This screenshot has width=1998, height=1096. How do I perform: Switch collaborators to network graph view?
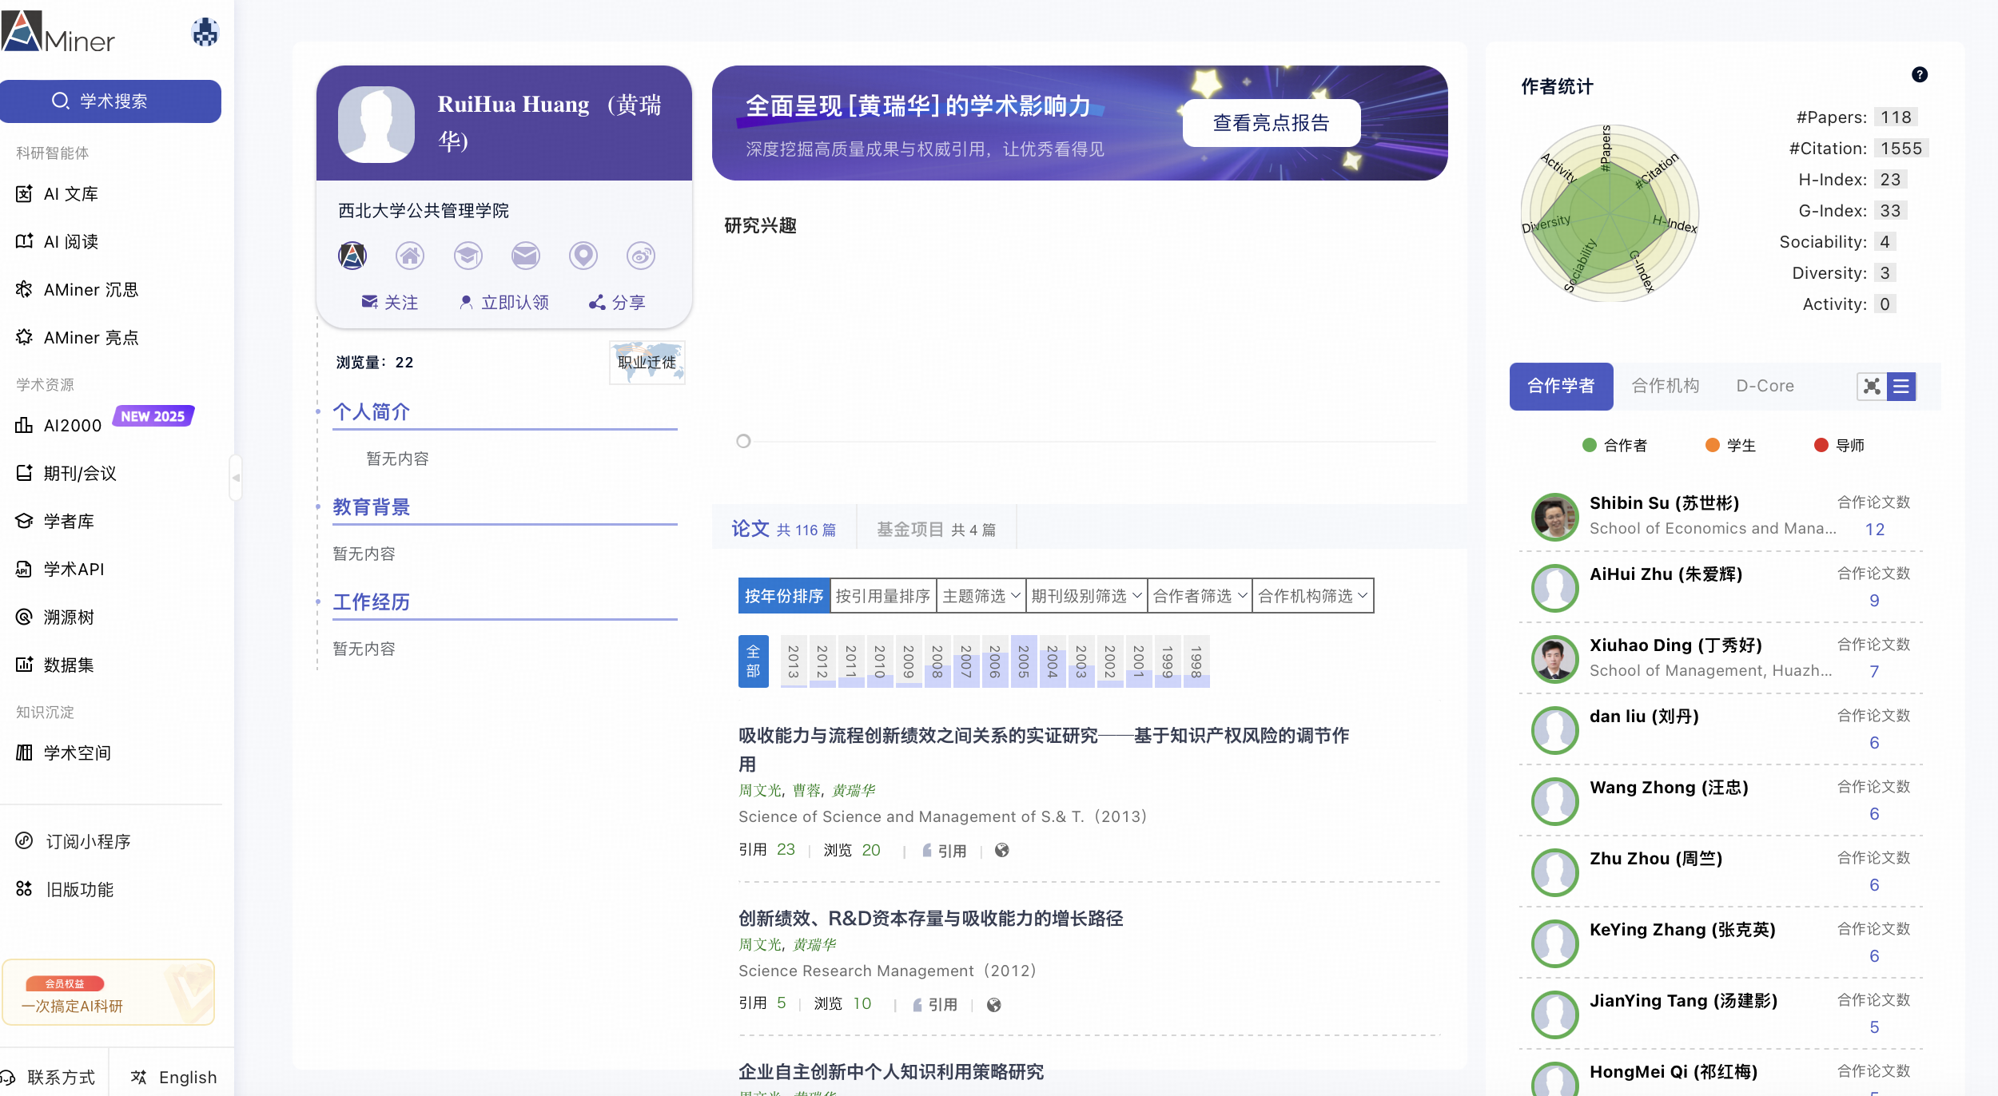click(x=1872, y=387)
